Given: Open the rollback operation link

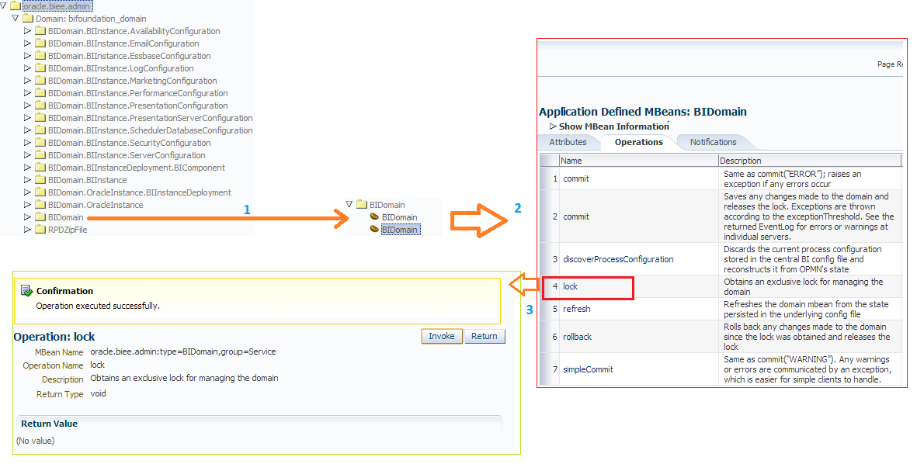Looking at the screenshot, I should click(577, 338).
